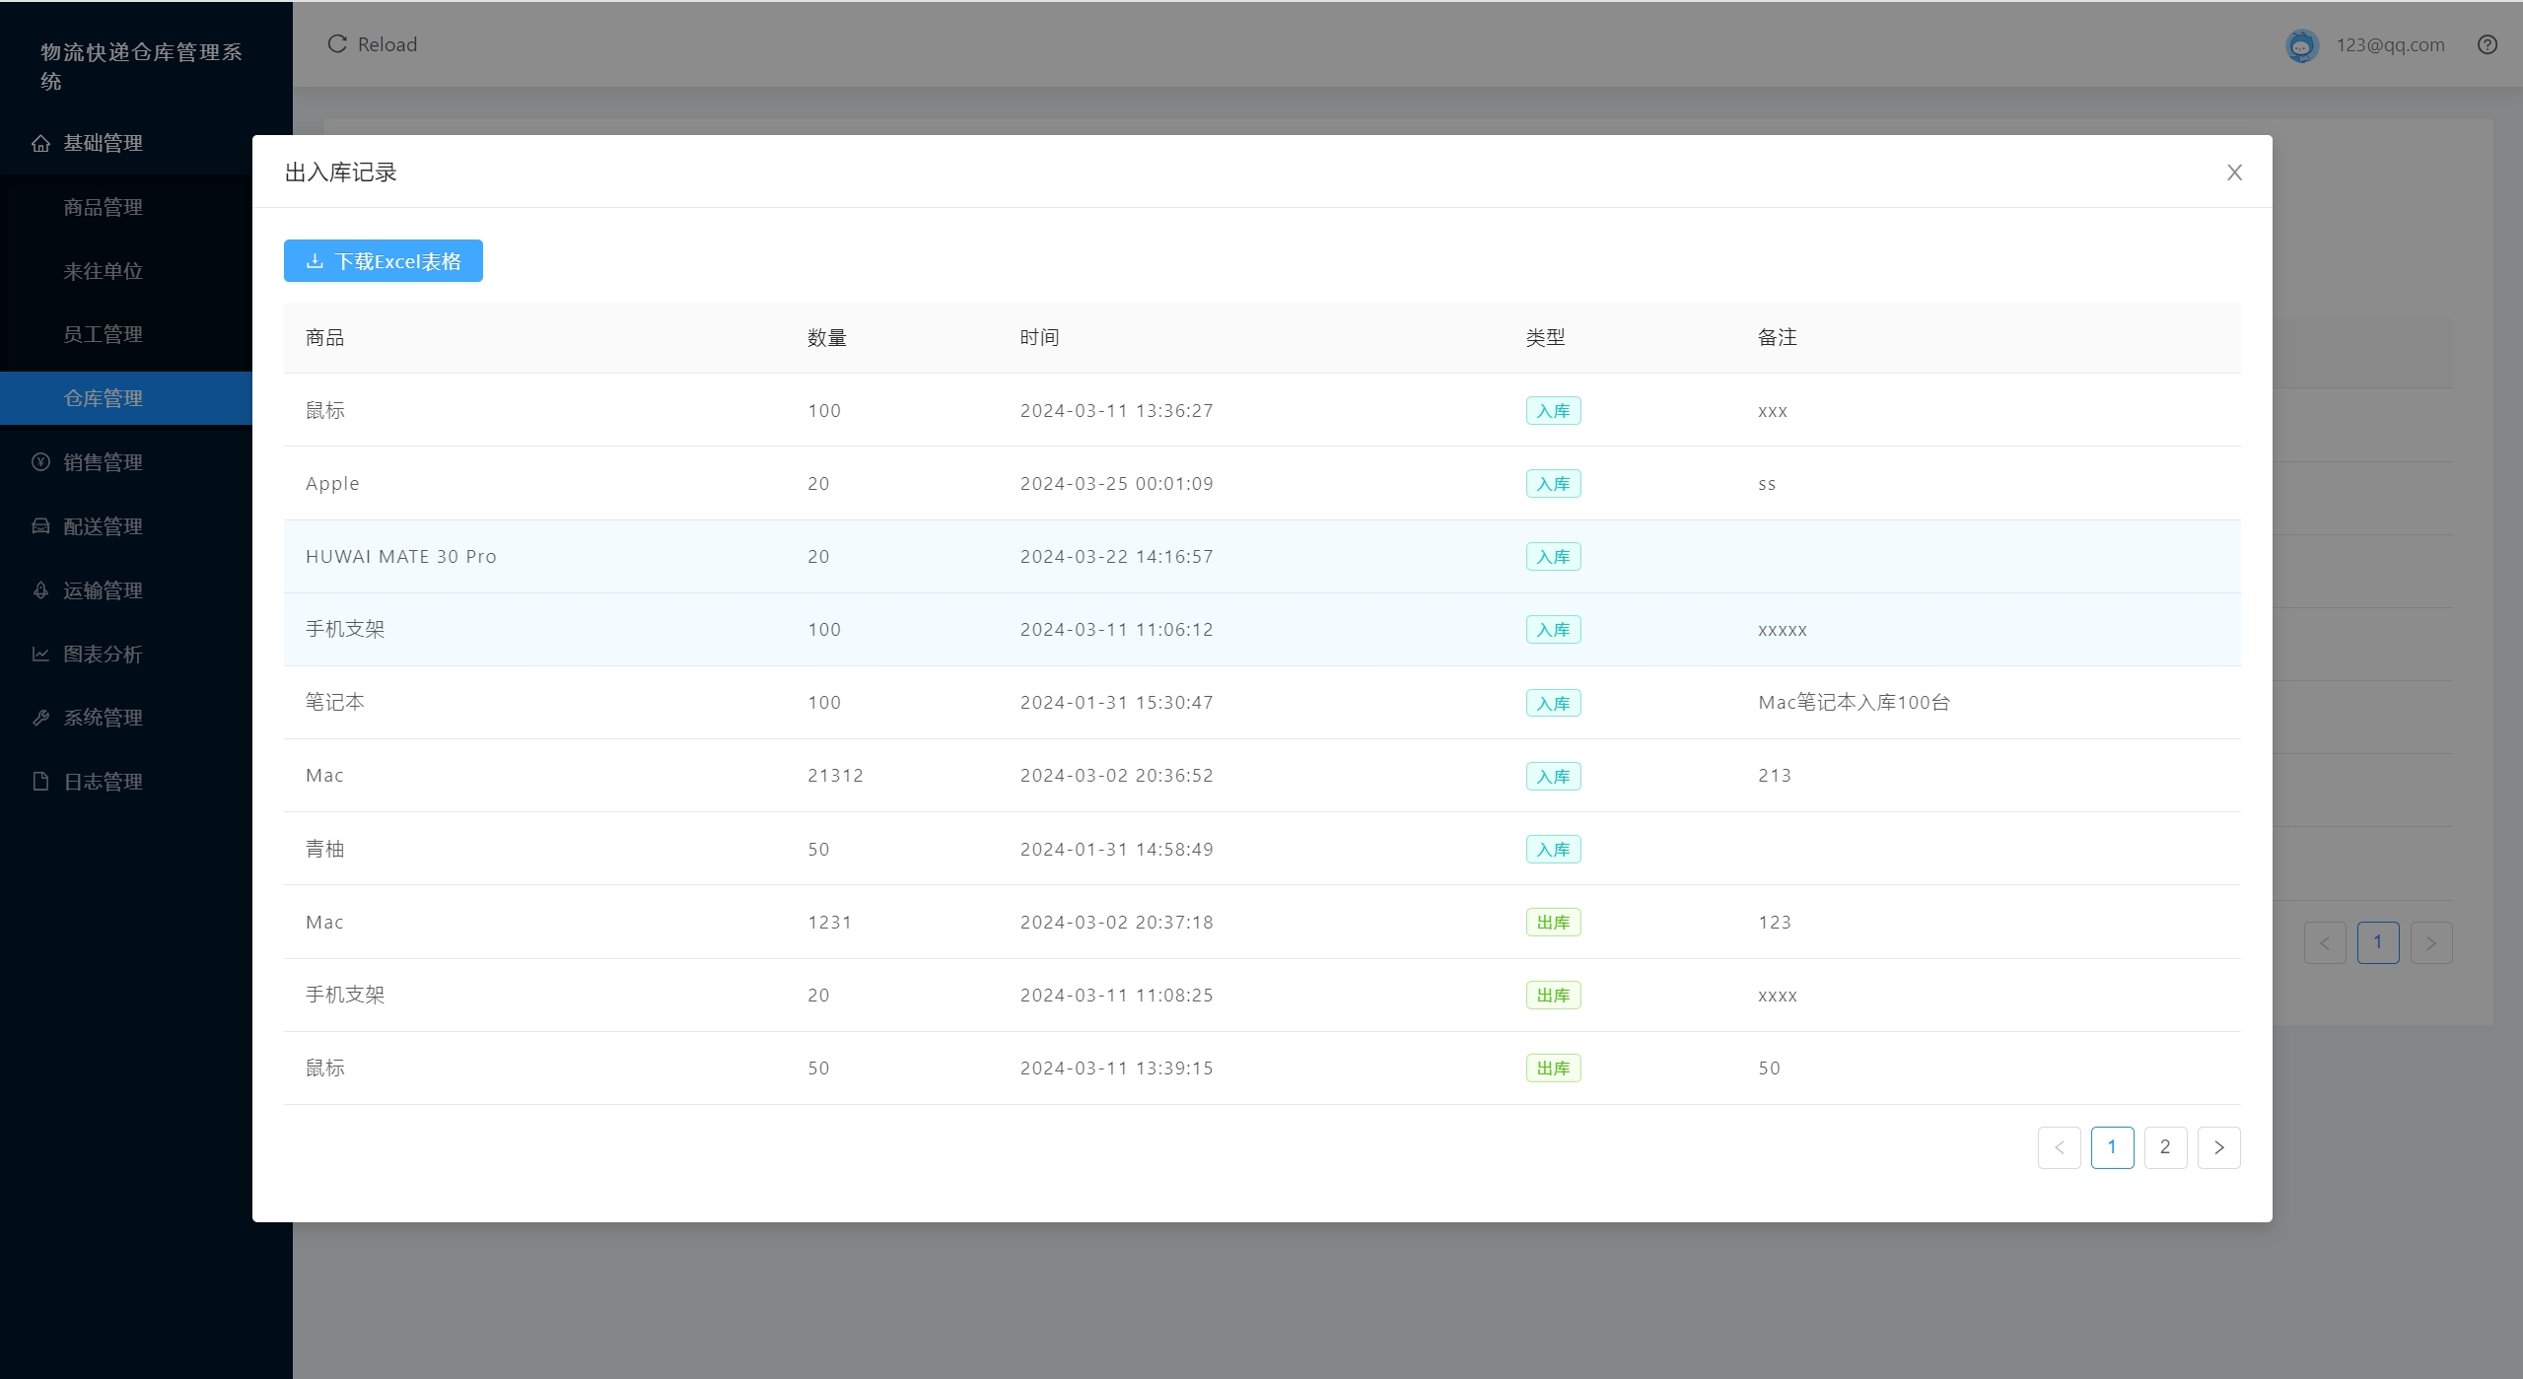Select the 仓库管理 menu item
2523x1379 pixels.
(x=104, y=398)
